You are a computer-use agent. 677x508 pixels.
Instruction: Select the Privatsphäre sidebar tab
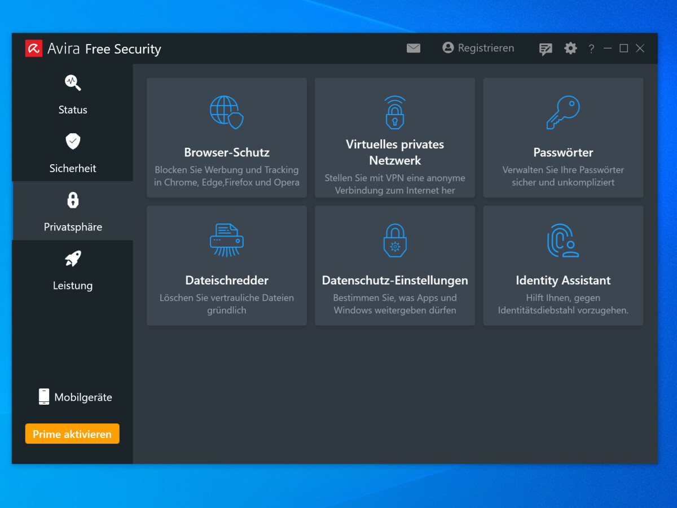click(73, 211)
